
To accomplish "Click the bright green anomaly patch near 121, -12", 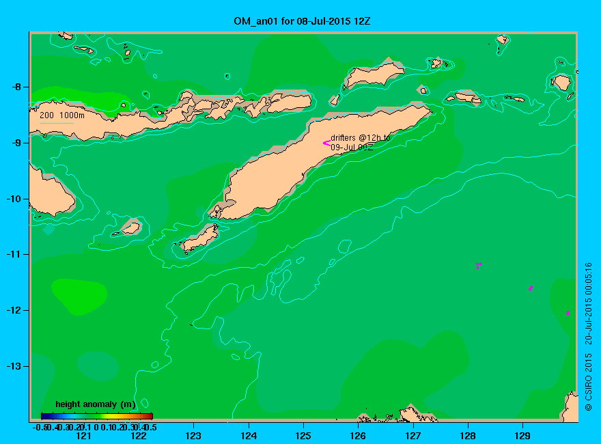I will point(79,296).
